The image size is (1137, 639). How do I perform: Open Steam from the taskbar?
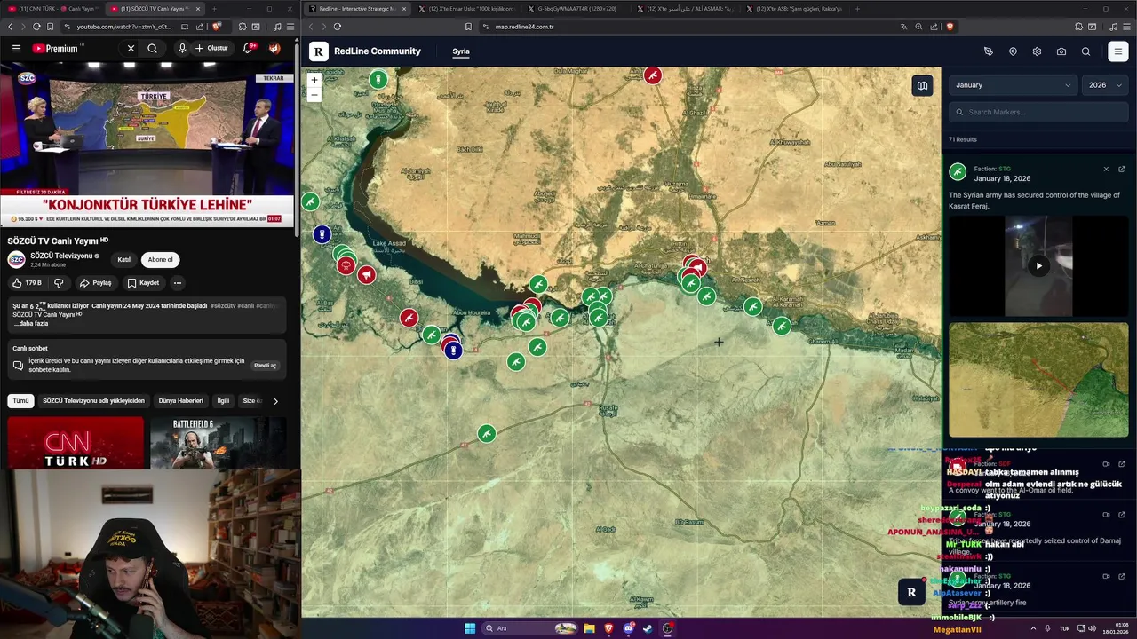point(648,628)
